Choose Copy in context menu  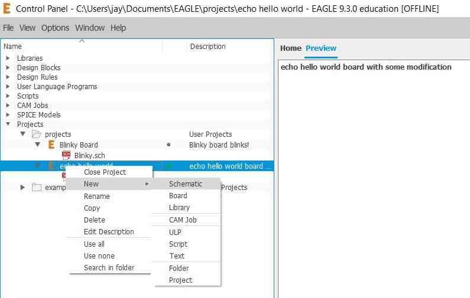click(109, 208)
